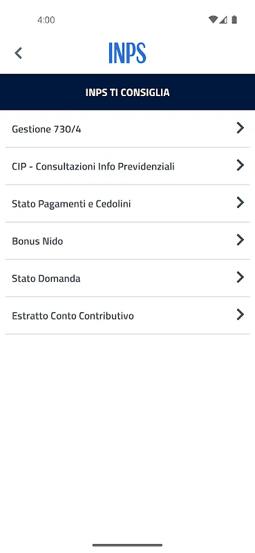255x553 pixels.
Task: Click the INPS logo in header
Action: [127, 53]
